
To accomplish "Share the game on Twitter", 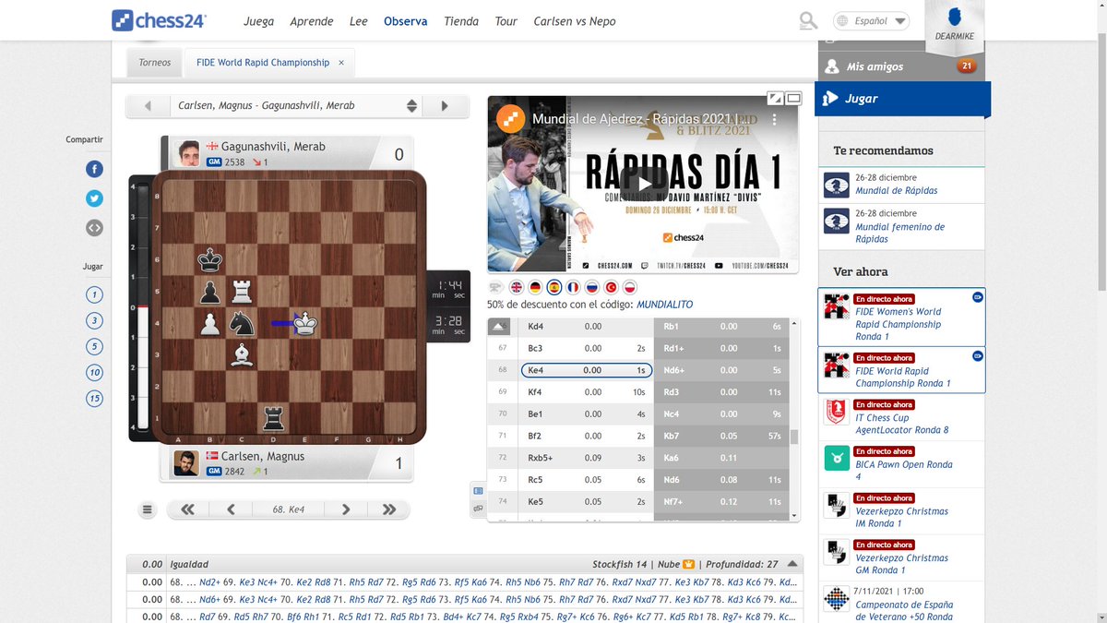I will click(94, 198).
